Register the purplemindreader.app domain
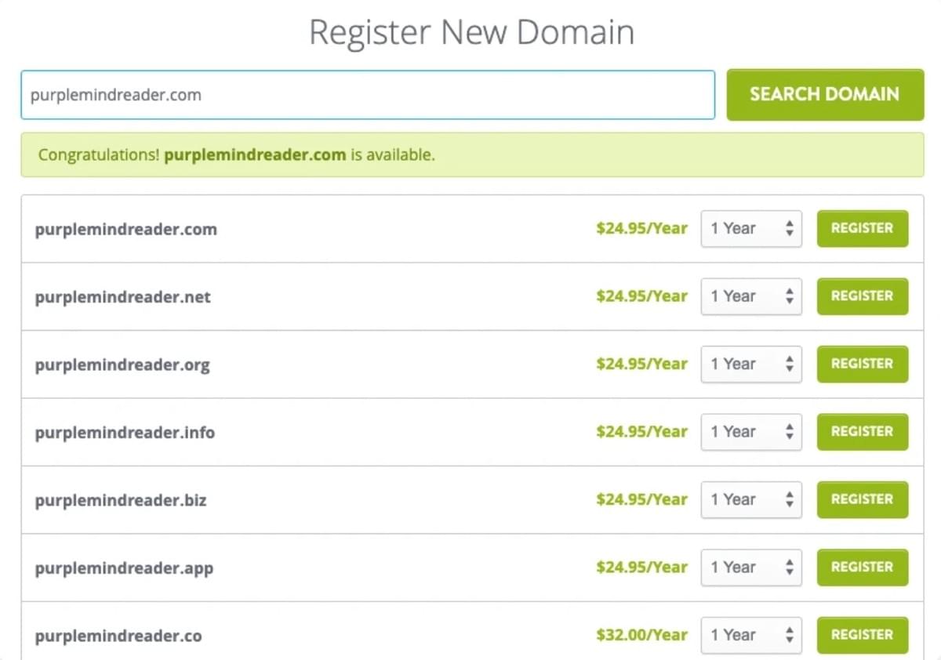 pyautogui.click(x=862, y=567)
